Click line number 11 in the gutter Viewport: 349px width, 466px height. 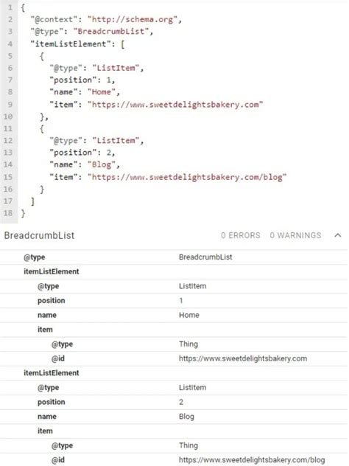(x=8, y=128)
